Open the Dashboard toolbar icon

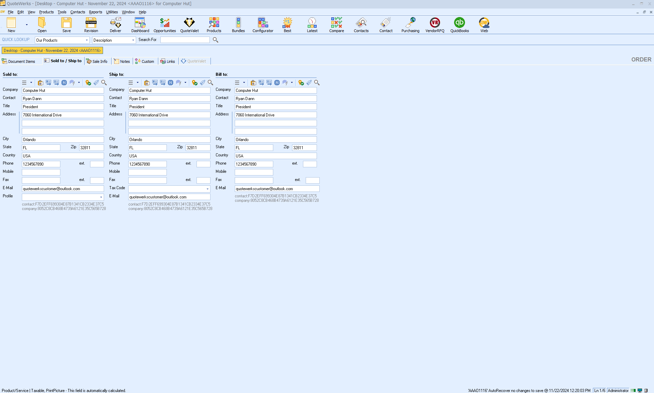pyautogui.click(x=140, y=25)
